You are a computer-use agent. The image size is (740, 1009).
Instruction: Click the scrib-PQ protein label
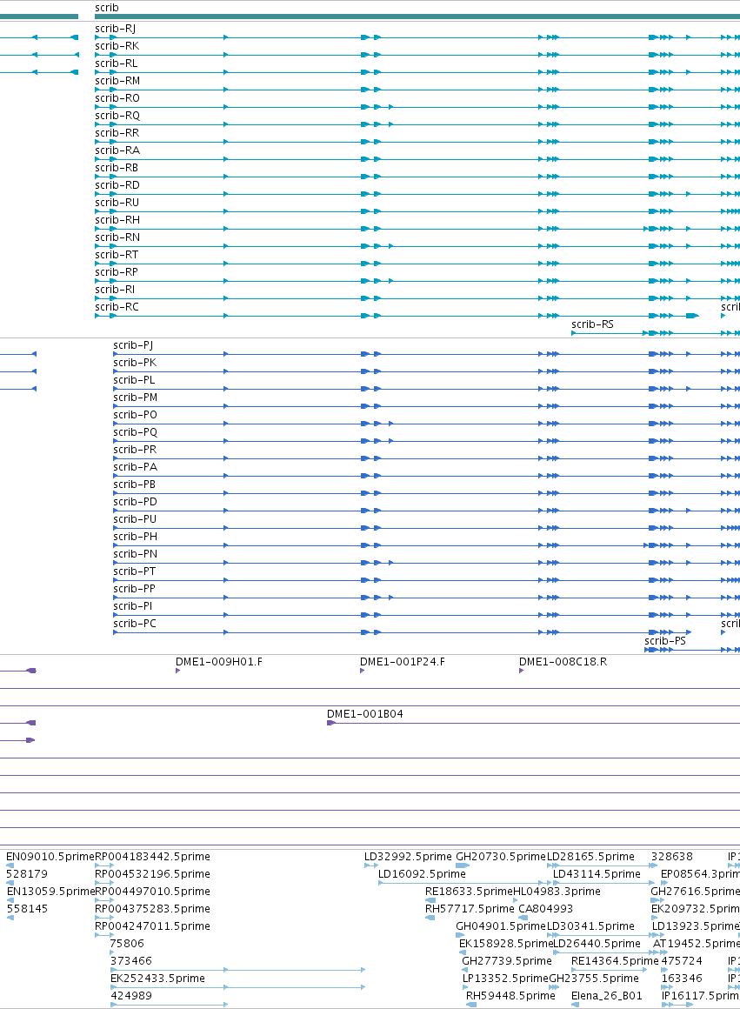(x=135, y=431)
